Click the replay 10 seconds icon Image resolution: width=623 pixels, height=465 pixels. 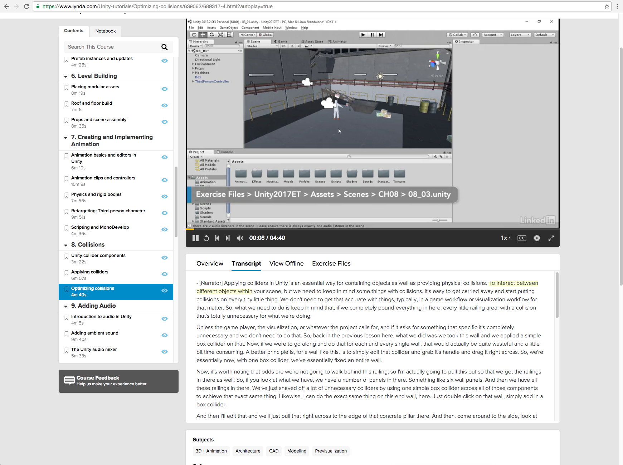pyautogui.click(x=206, y=238)
